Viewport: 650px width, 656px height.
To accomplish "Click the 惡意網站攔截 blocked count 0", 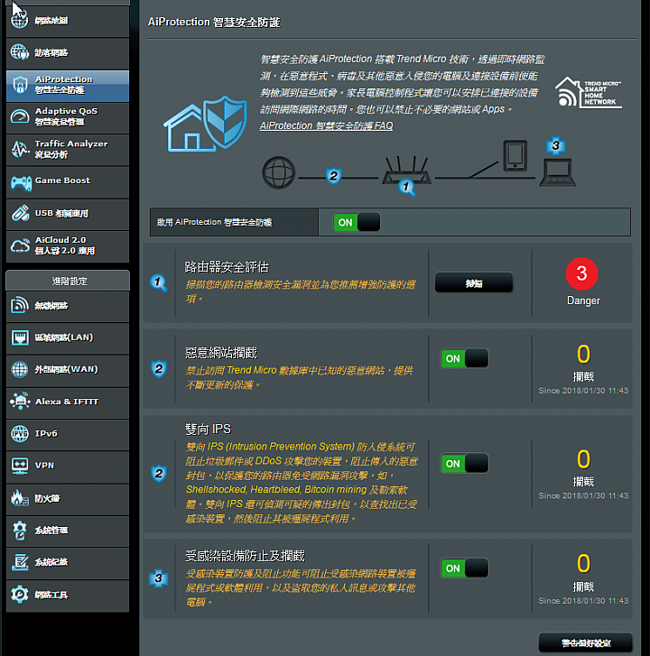I will pyautogui.click(x=583, y=354).
